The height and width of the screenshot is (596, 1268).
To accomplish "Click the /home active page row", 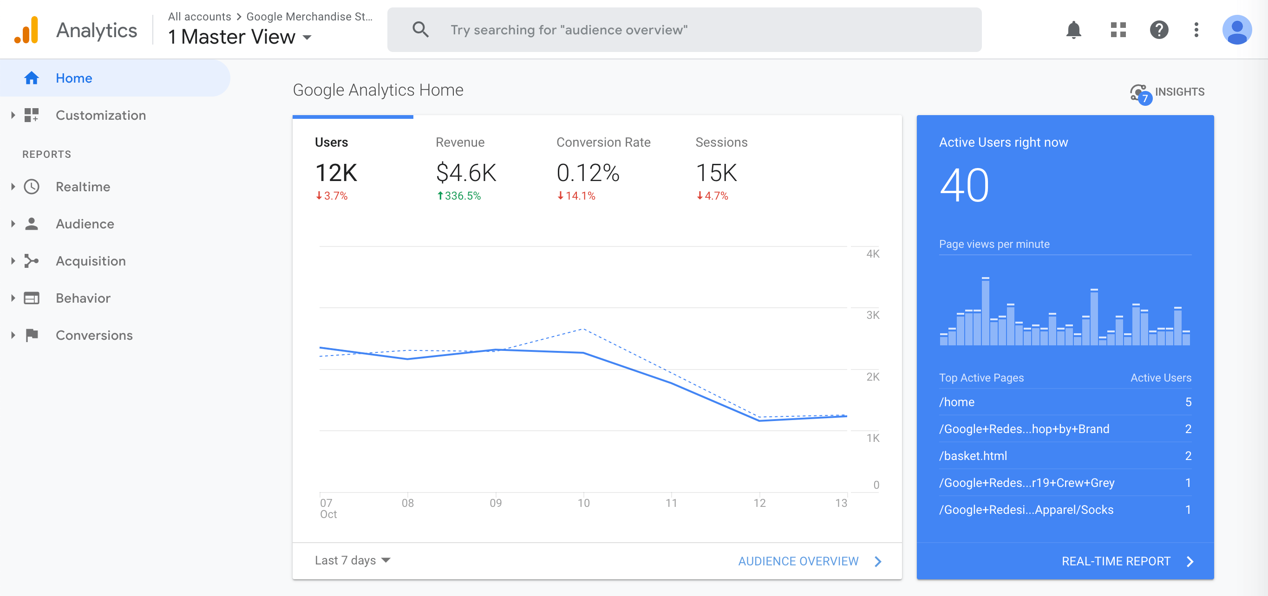I will tap(1065, 402).
